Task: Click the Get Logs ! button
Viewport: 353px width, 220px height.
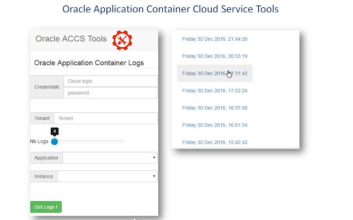Action: [46, 207]
